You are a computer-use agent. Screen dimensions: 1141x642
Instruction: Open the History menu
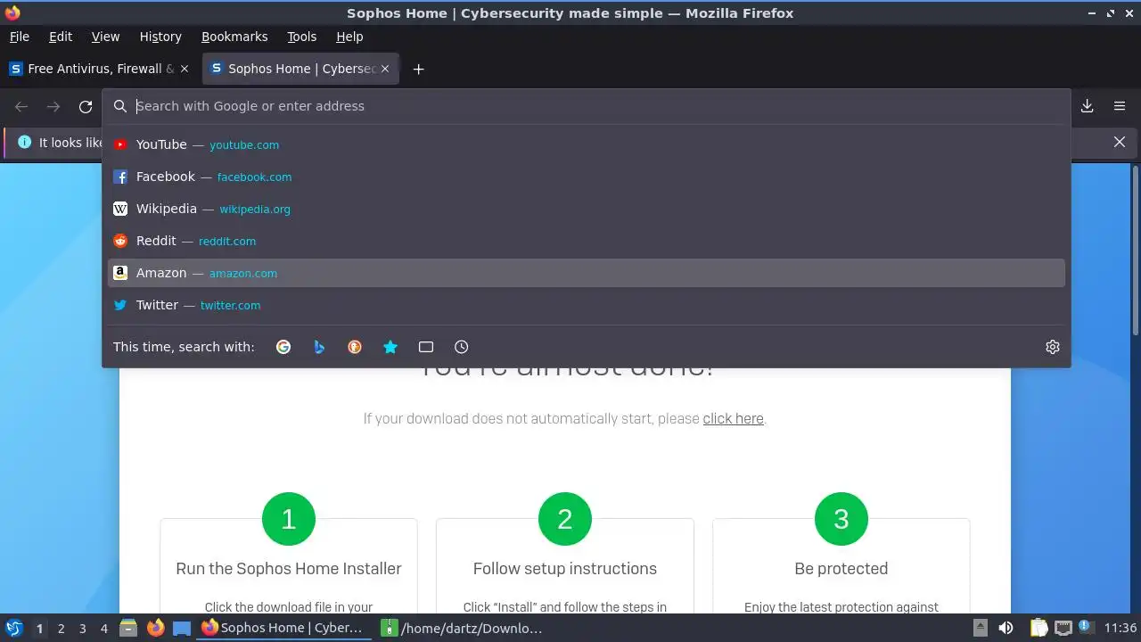160,37
